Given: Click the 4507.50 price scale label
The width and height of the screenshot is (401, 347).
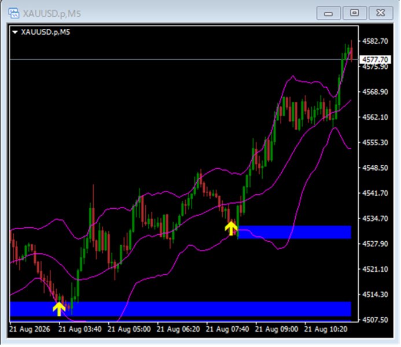Looking at the screenshot, I should 375,320.
